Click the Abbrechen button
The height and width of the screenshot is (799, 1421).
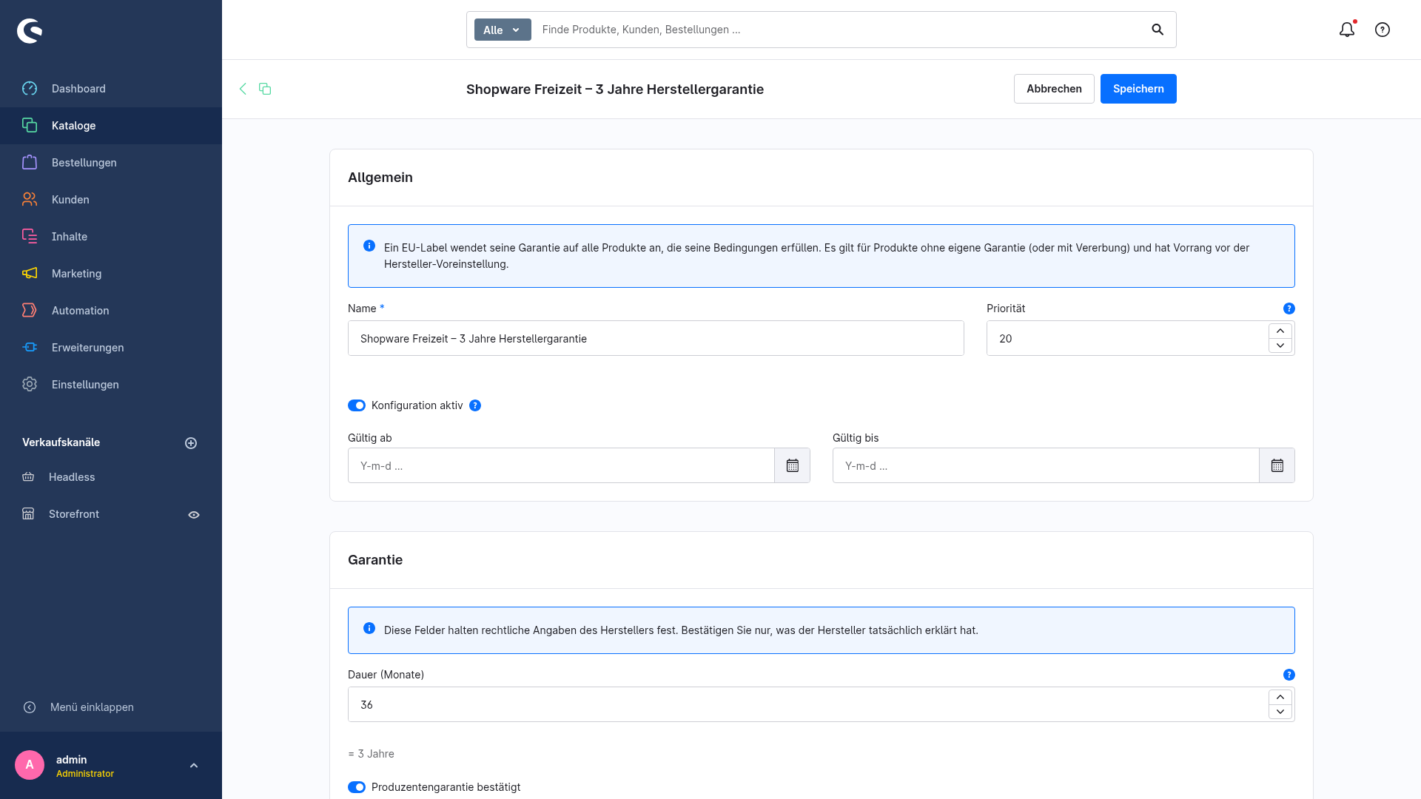pyautogui.click(x=1054, y=89)
